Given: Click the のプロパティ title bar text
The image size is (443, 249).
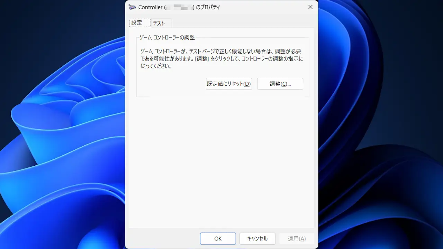Looking at the screenshot, I should [x=208, y=7].
